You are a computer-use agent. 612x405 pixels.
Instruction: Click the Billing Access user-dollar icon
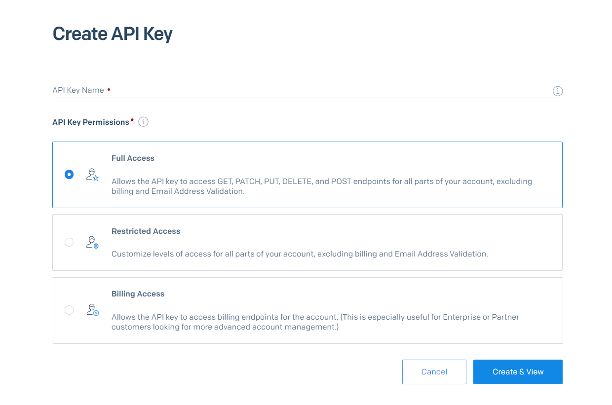tap(92, 310)
